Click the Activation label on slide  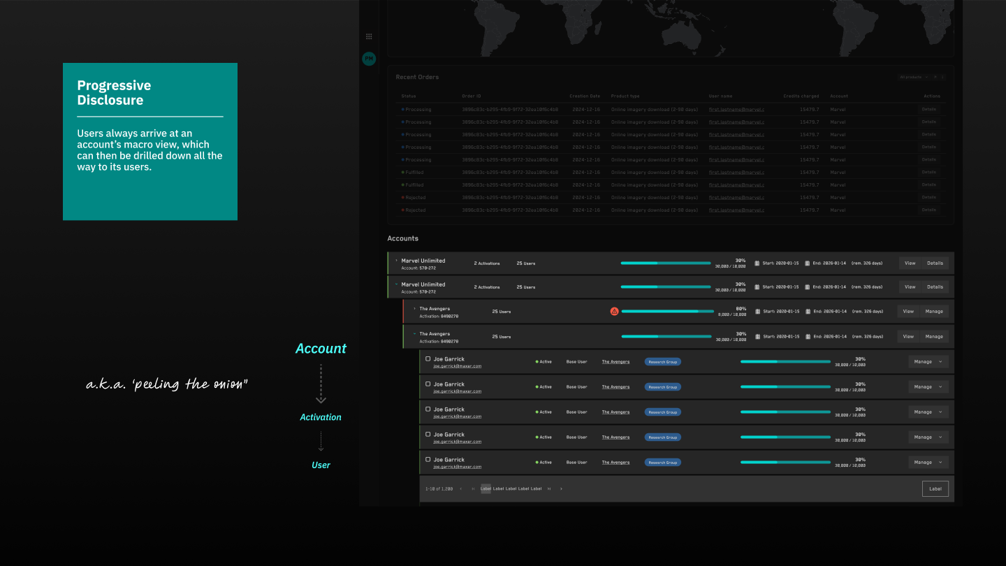[321, 417]
